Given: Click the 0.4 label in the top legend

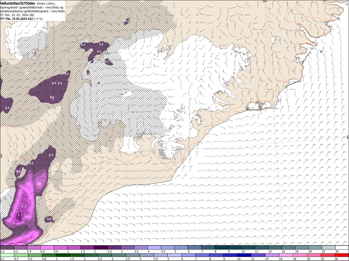Looking at the screenshot, I should click(29, 251).
